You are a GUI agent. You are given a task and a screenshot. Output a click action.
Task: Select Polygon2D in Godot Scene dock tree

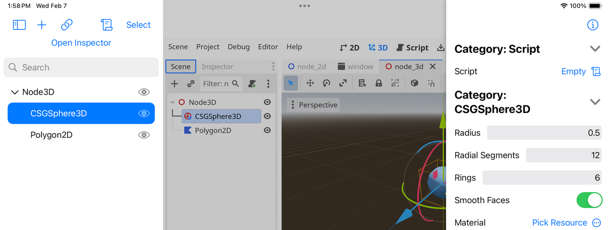(x=213, y=130)
